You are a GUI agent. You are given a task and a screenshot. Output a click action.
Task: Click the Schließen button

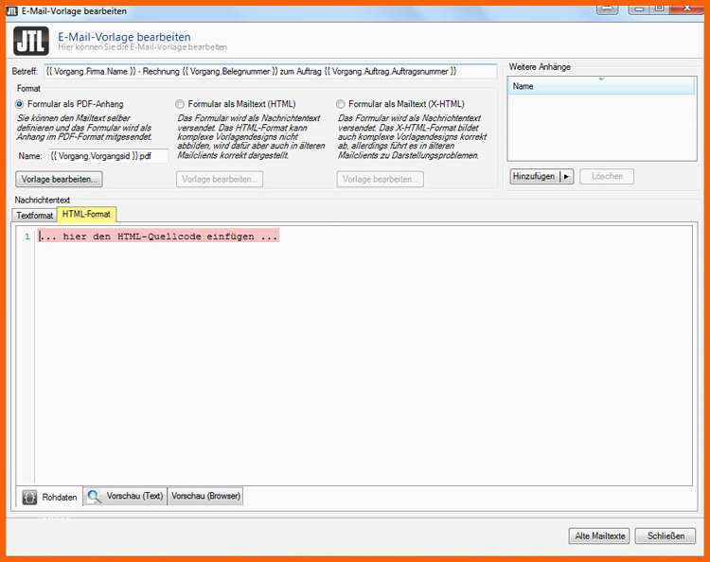[x=666, y=536]
